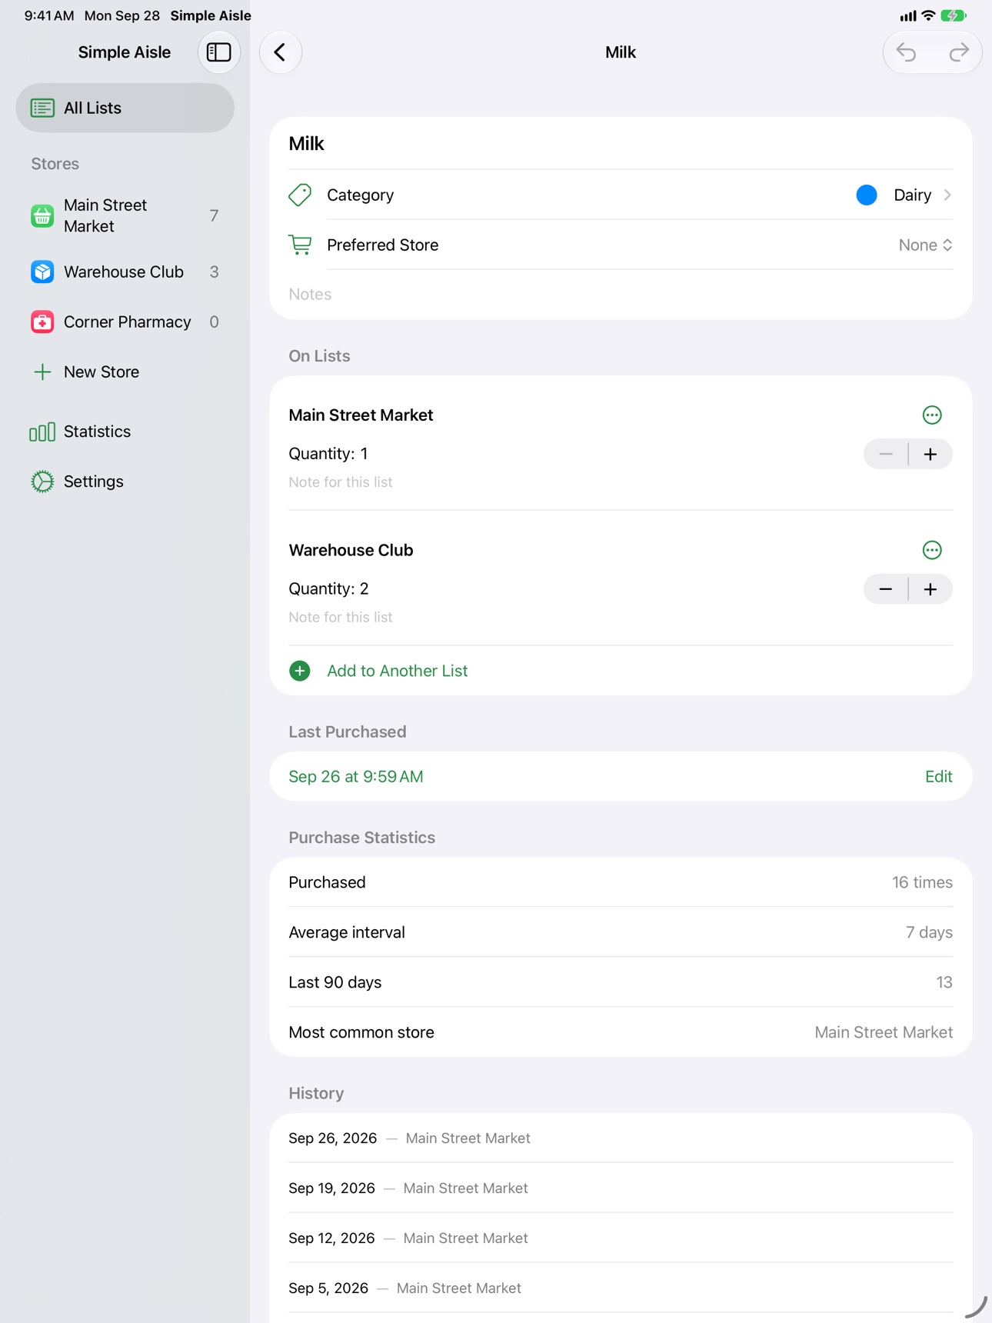Click the New Store plus icon
Screen dimensions: 992x1323
(x=42, y=372)
